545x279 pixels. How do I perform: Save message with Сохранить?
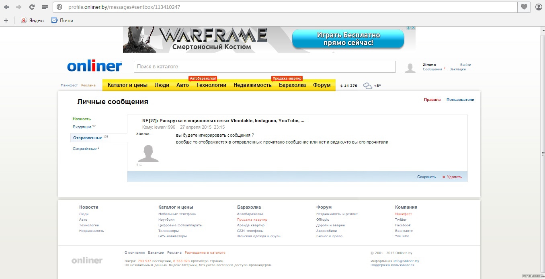click(426, 177)
